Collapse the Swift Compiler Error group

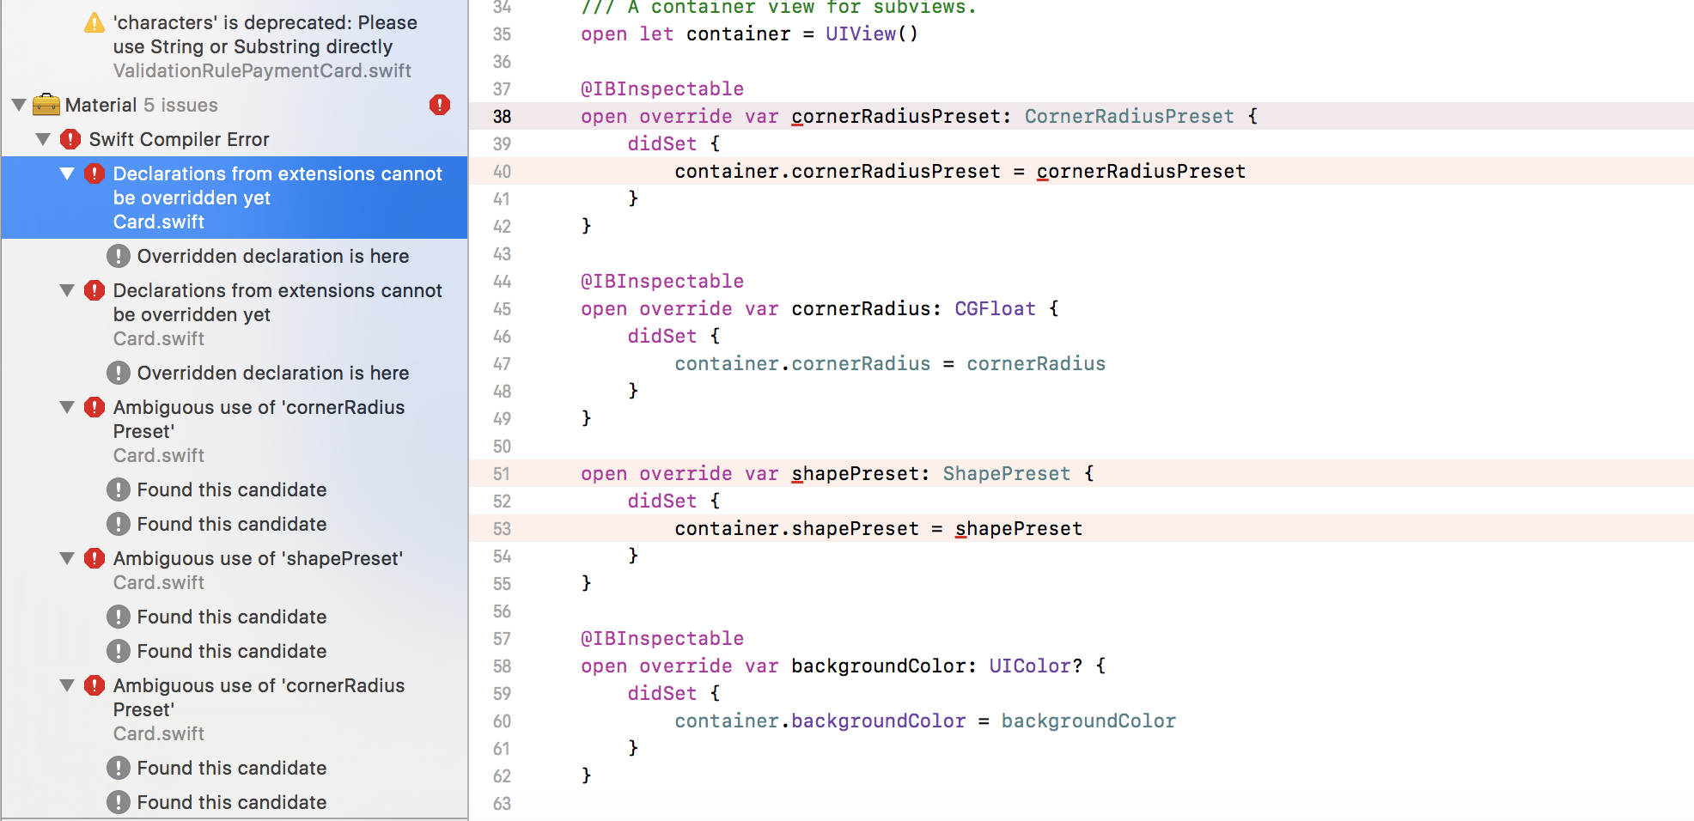point(43,139)
